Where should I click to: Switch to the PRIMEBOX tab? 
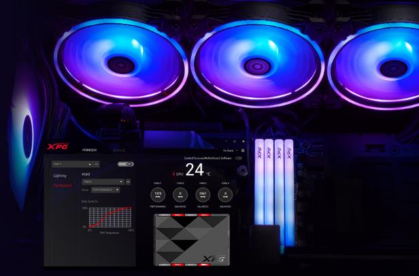click(x=89, y=150)
